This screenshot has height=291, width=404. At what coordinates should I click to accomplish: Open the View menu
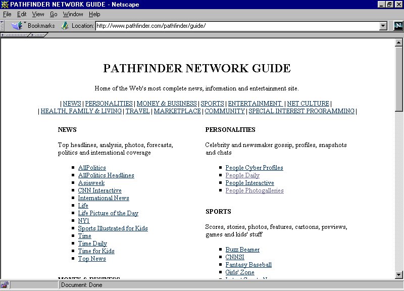pyautogui.click(x=38, y=14)
